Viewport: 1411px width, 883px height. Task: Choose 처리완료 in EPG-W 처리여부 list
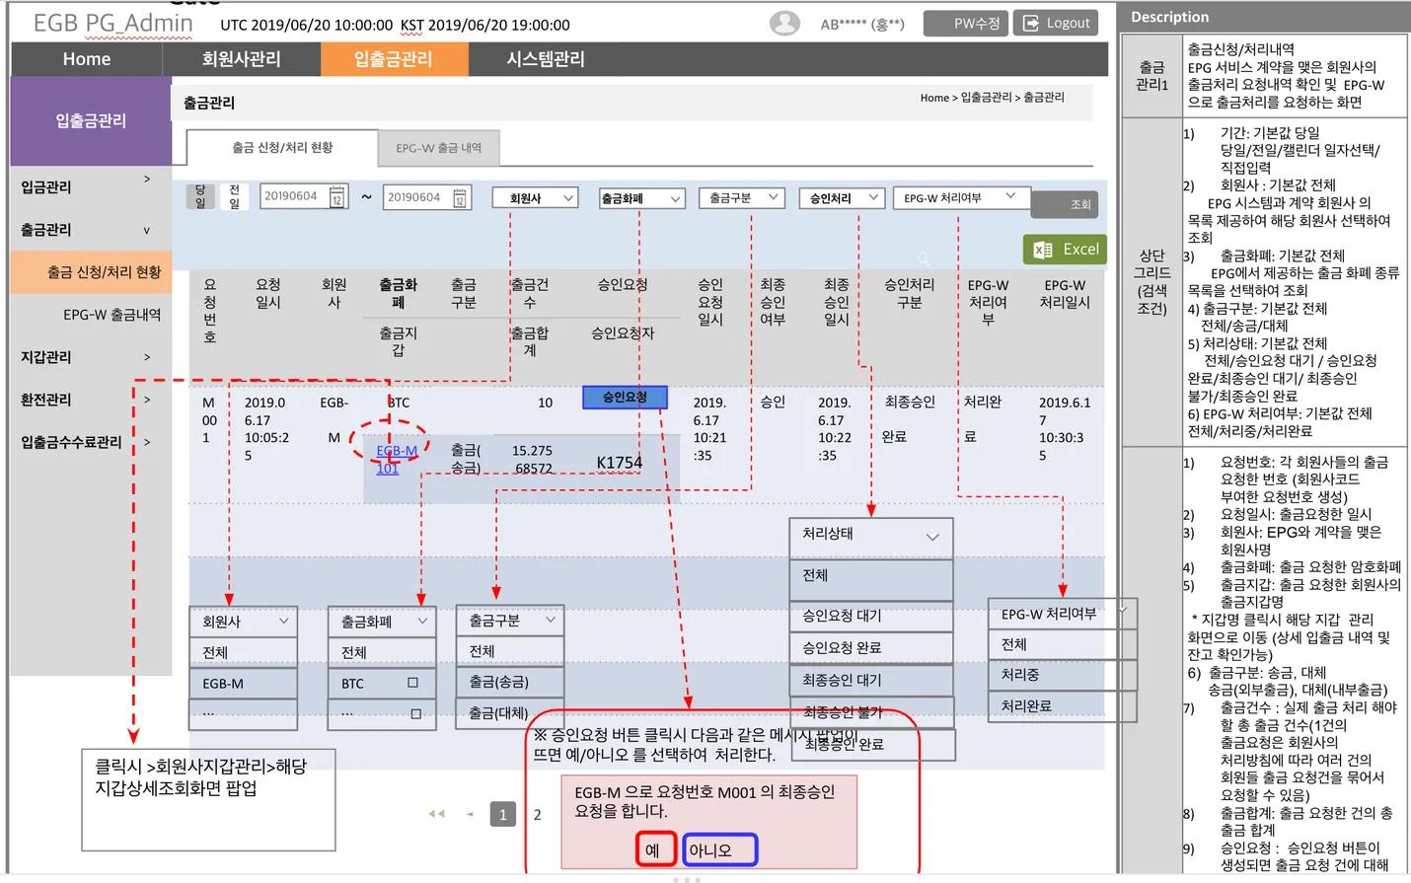(1062, 706)
